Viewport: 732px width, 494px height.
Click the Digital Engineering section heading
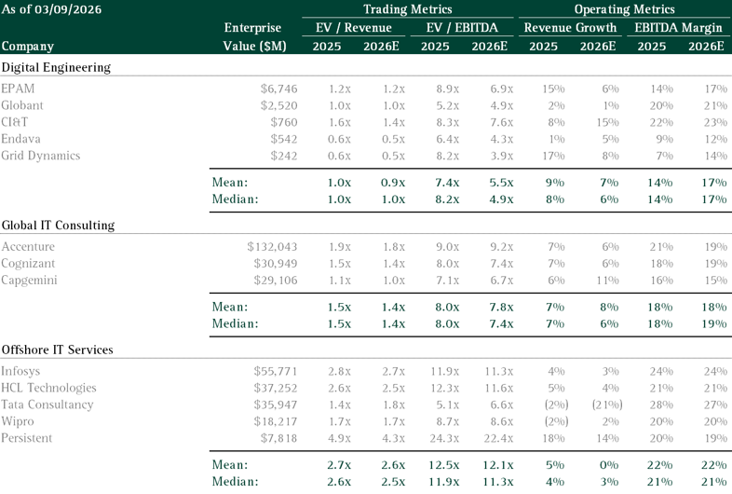pos(56,67)
